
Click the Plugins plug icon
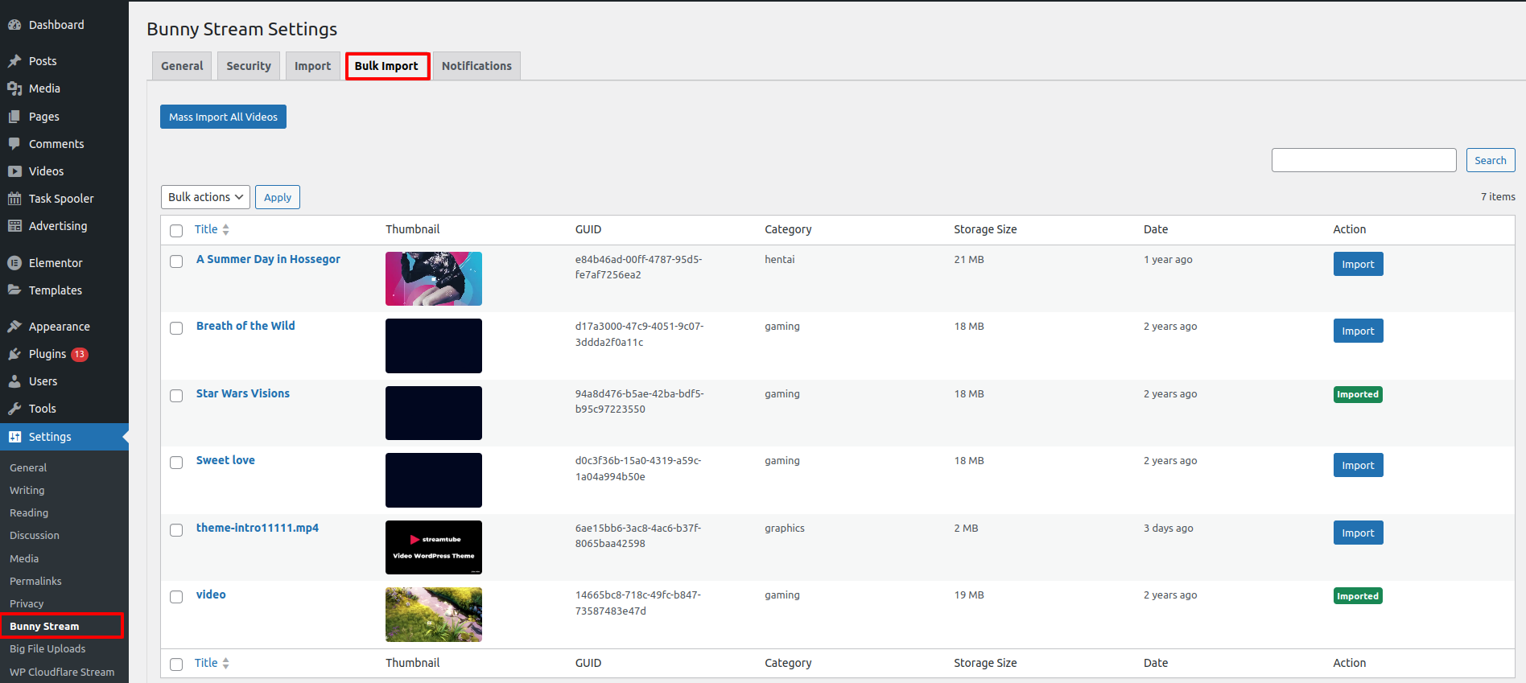(x=14, y=354)
